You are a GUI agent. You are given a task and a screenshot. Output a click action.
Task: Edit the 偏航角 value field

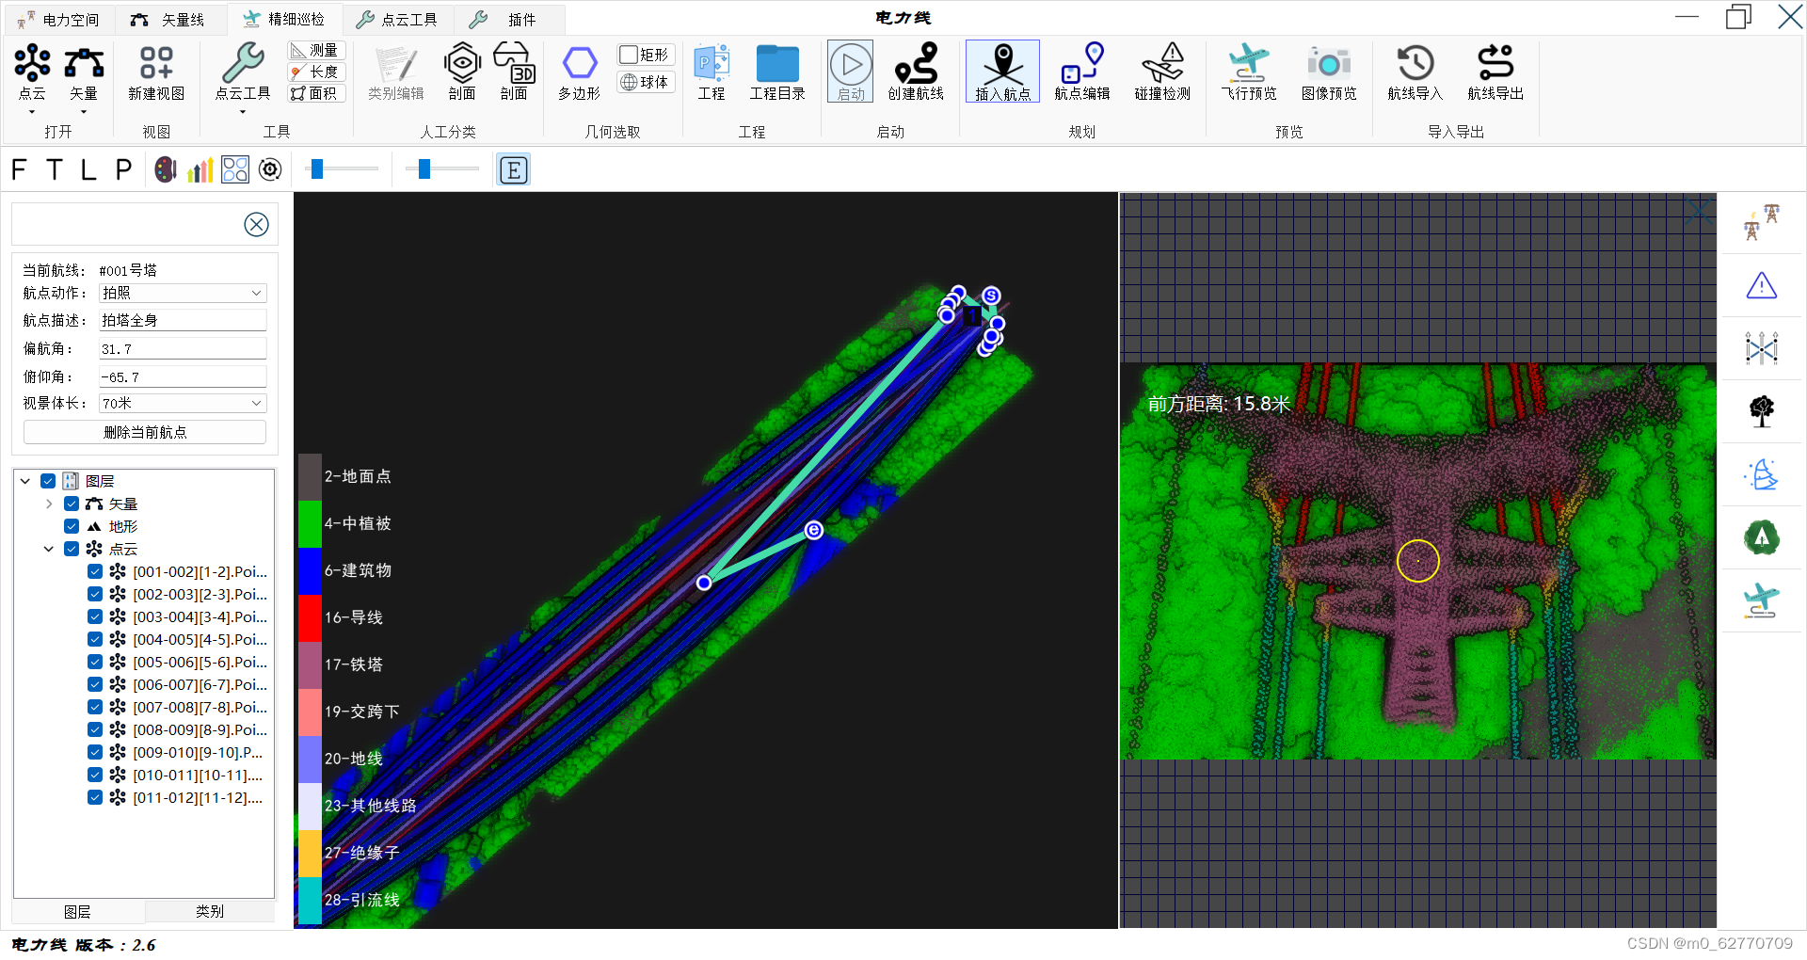click(x=184, y=349)
